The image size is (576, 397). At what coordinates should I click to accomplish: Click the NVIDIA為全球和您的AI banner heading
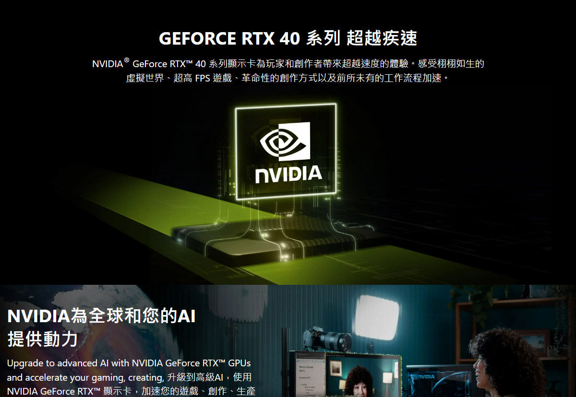coord(102,316)
